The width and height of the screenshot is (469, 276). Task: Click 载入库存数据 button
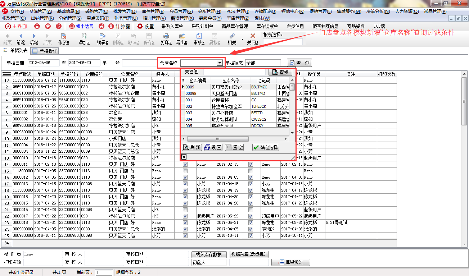point(209,254)
